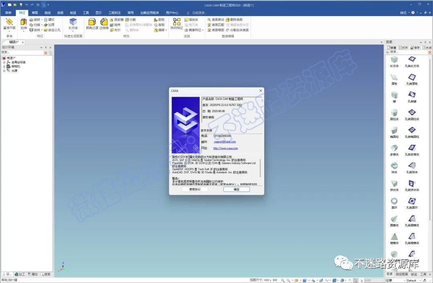
Task: Pick the 圆柱体 cylinder from the library
Action: (x=394, y=115)
